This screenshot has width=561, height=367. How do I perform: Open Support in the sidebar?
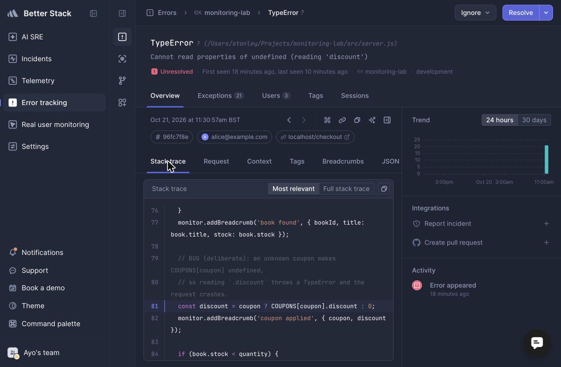(54, 270)
